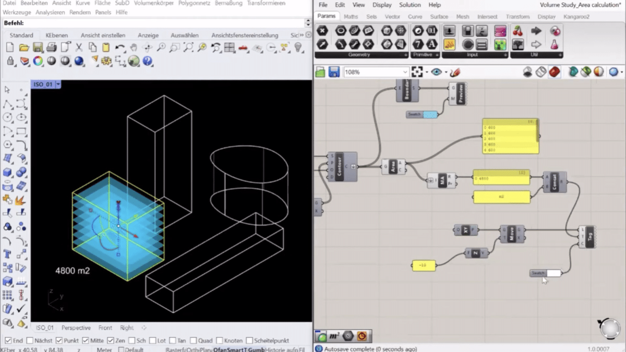Screen dimensions: 626x352
Task: Toggle the Zen object snap checkbox
Action: (110, 341)
